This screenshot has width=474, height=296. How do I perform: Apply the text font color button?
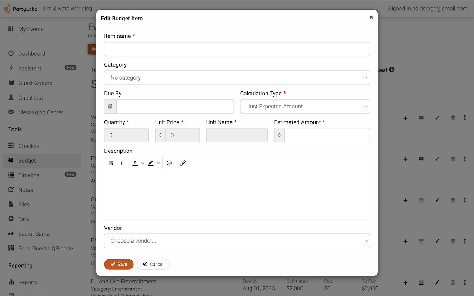(x=135, y=163)
